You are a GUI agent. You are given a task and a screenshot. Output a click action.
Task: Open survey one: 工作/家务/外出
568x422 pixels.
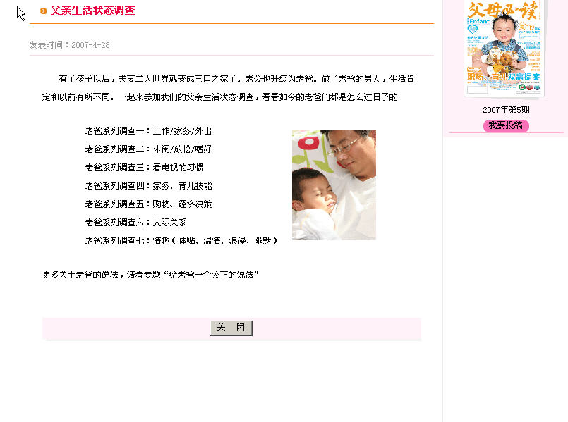[x=148, y=131]
